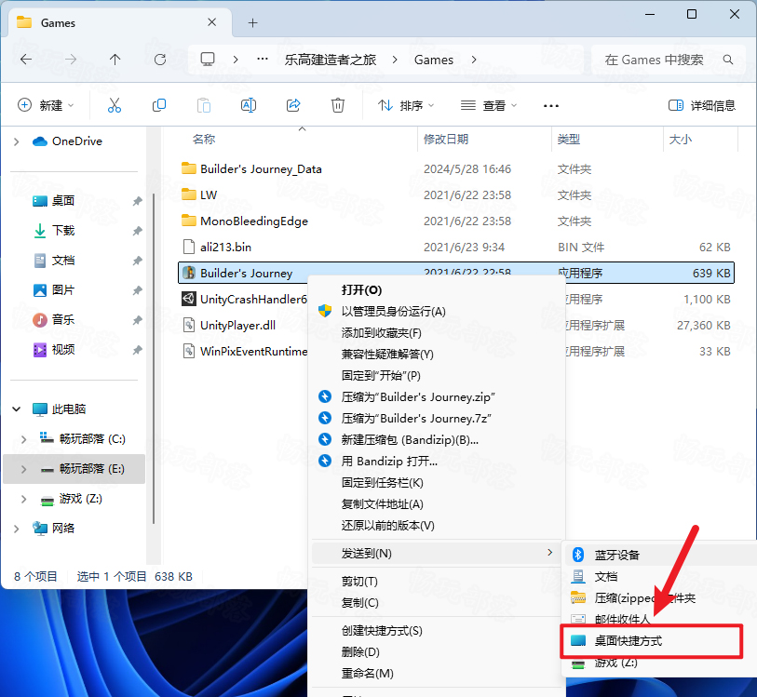This screenshot has width=757, height=697.
Task: Refresh the Games folder view
Action: pos(160,60)
